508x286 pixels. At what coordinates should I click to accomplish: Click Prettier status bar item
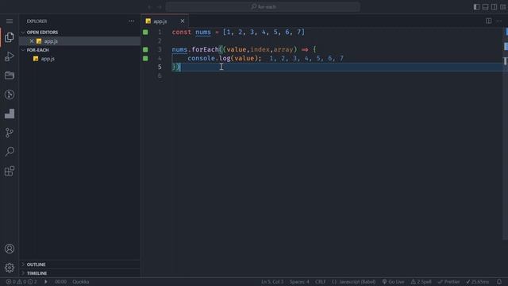click(x=448, y=282)
